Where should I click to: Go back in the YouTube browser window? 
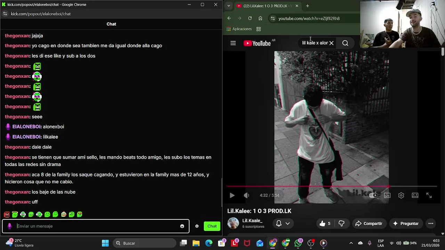[229, 18]
